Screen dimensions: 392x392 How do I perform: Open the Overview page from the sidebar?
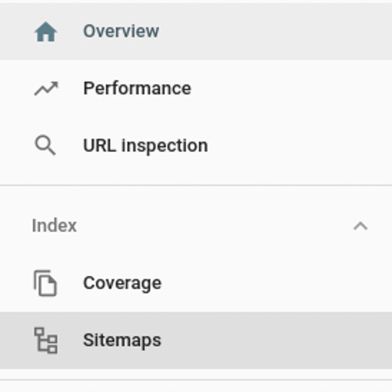[121, 31]
